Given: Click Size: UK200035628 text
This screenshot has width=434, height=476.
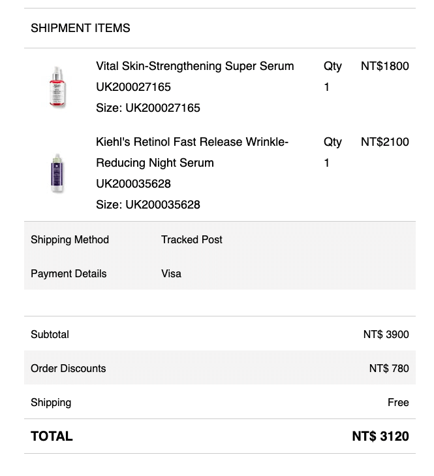Looking at the screenshot, I should click(147, 205).
